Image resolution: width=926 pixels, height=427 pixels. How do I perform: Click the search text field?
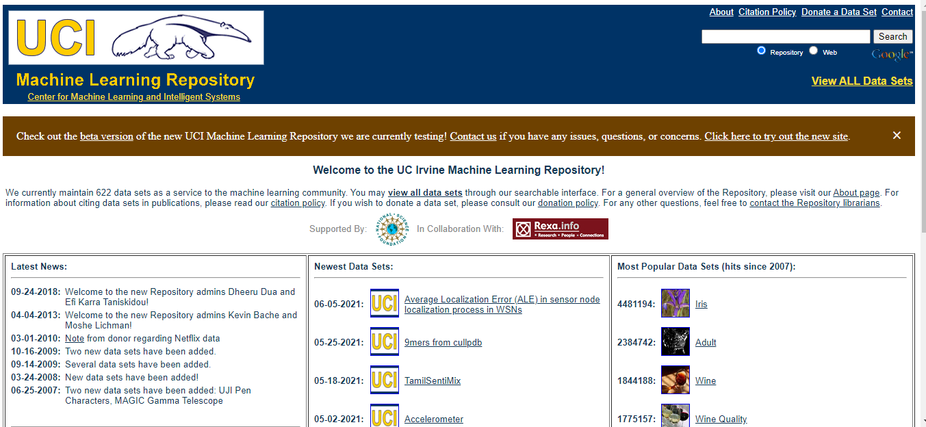click(x=786, y=36)
